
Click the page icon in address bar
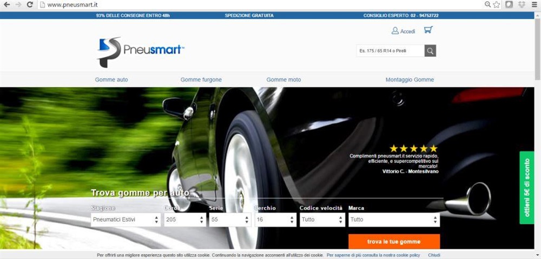(x=42, y=5)
